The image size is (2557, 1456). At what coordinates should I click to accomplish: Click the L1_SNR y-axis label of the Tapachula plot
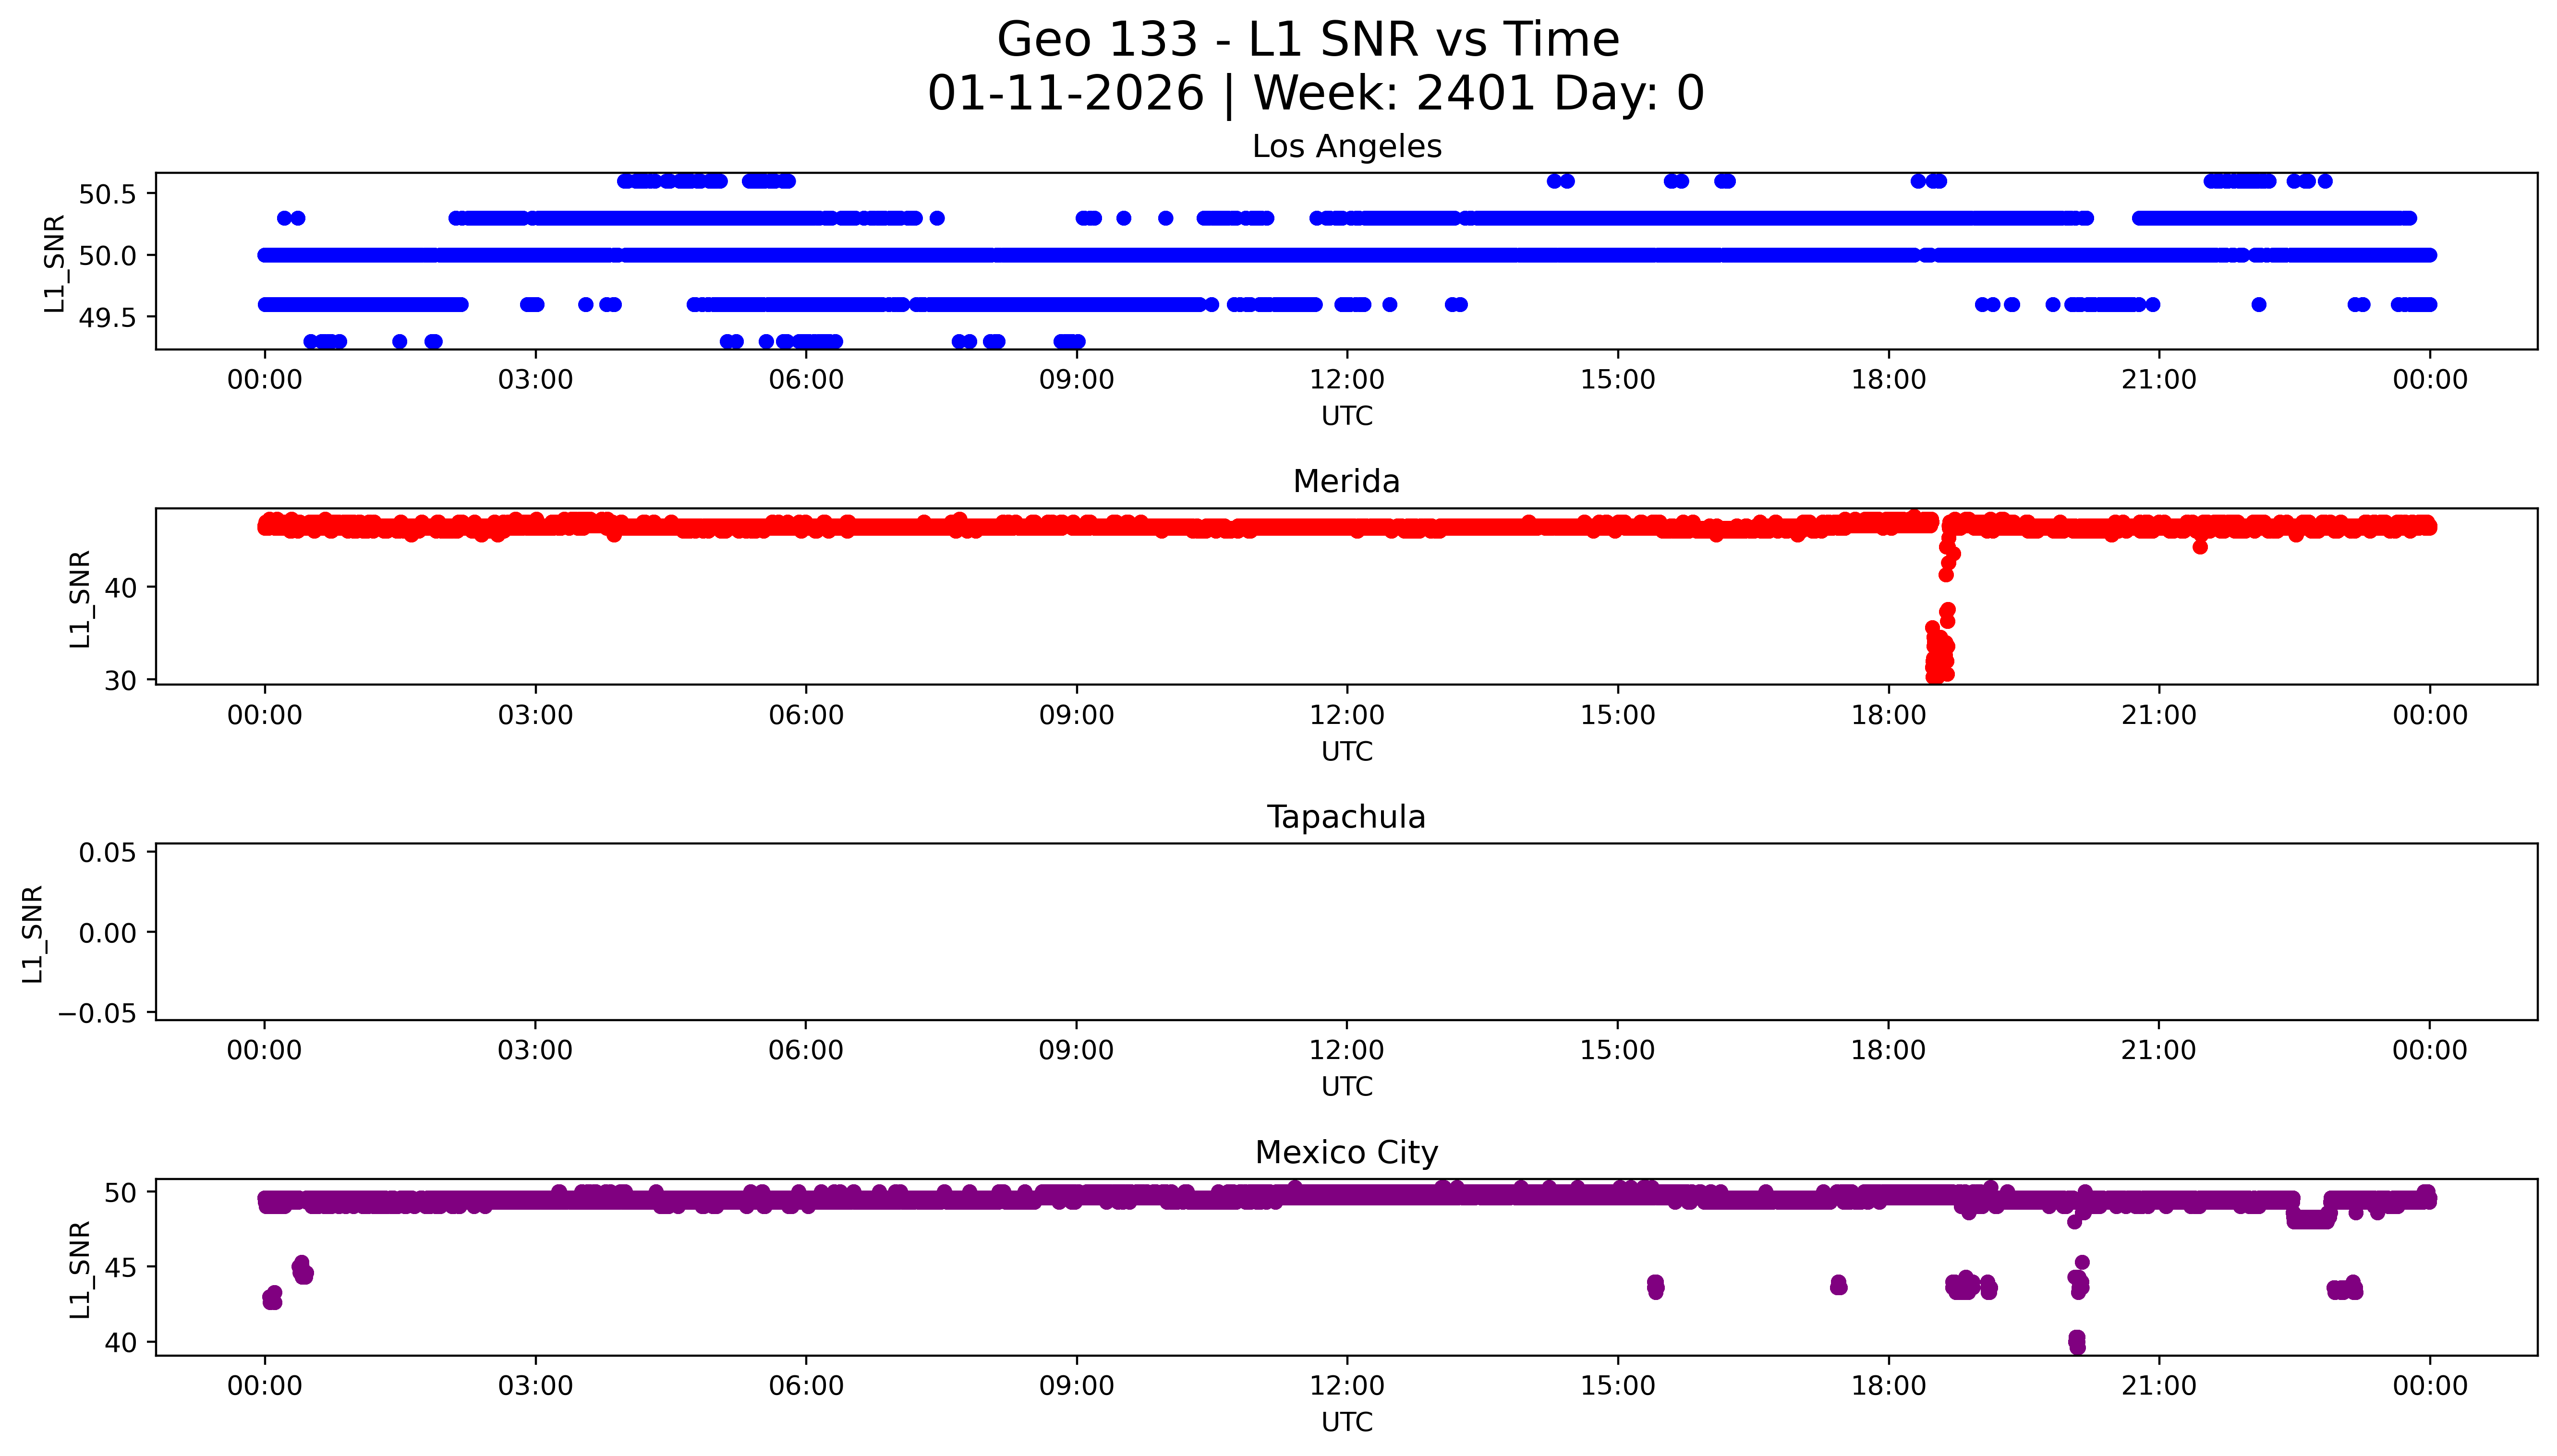pyautogui.click(x=33, y=933)
